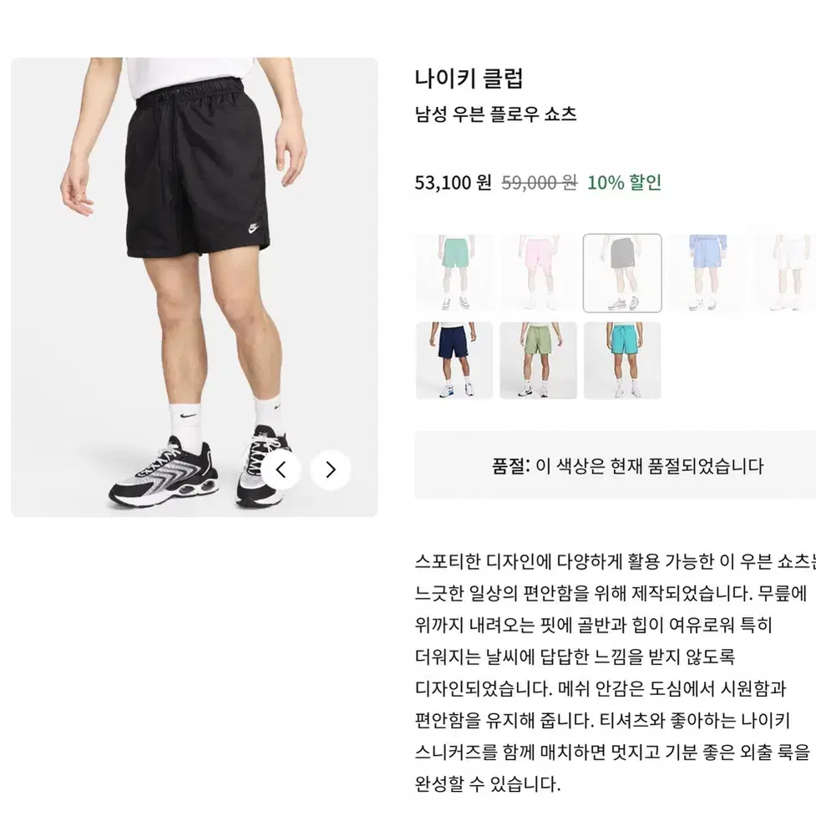This screenshot has height=816, width=816.
Task: Choose the turquoise shorts color thumbnail
Action: click(622, 360)
